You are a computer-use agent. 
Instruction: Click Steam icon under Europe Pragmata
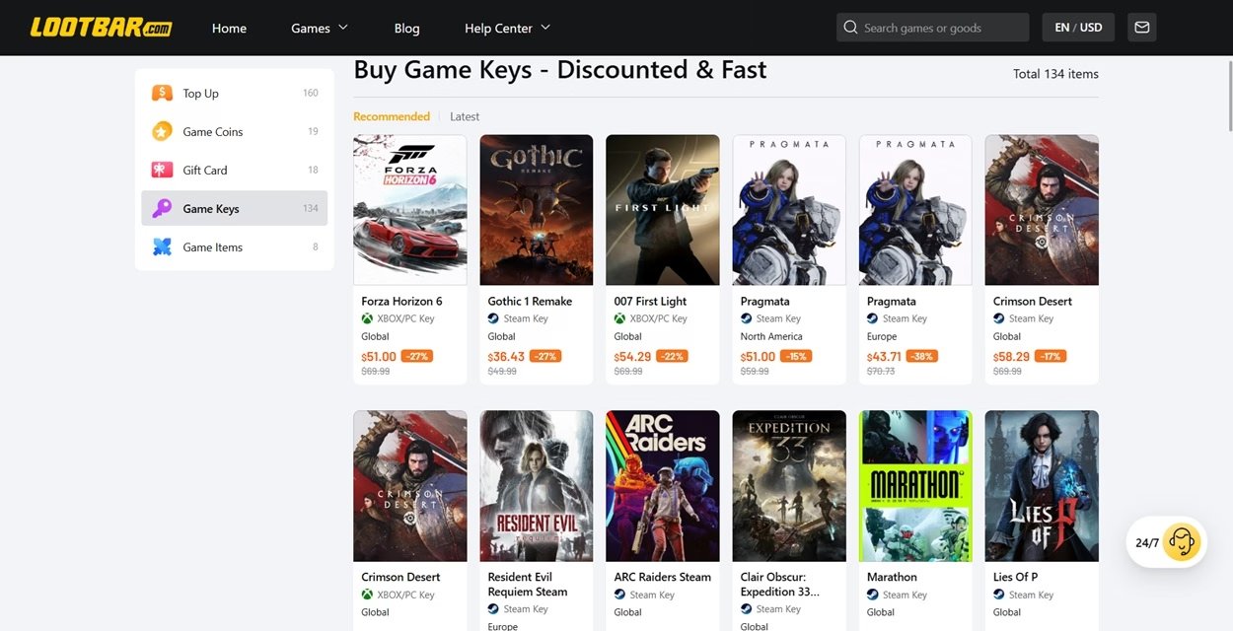[x=872, y=318]
